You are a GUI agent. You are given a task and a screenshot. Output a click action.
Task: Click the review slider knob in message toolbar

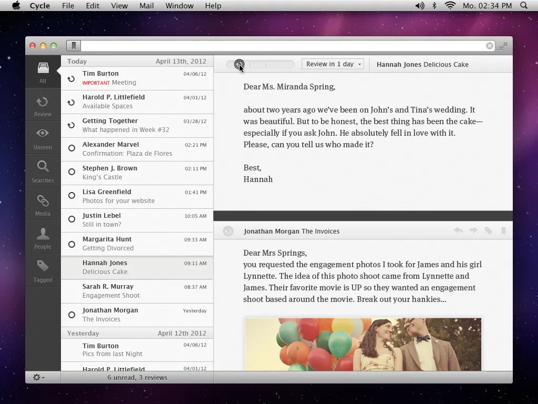tap(239, 64)
